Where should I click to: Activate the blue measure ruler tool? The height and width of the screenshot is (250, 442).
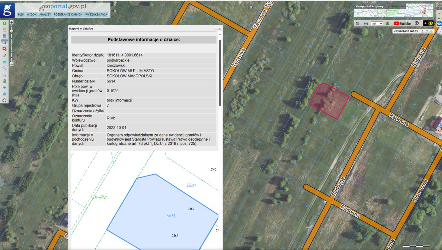4,61
